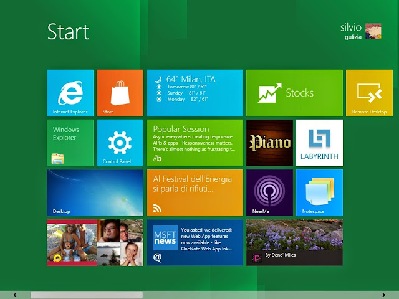399x299 pixels.
Task: Open the By Dene' Miles photo tile
Action: coord(294,242)
